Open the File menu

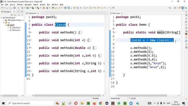pos(2,5)
